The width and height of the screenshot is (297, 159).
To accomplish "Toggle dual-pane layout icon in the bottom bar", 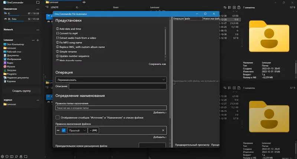I will [x=12, y=156].
